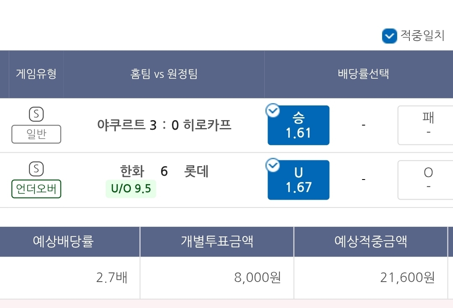Select the 일반 game type badge
This screenshot has width=453, height=308.
tap(36, 134)
